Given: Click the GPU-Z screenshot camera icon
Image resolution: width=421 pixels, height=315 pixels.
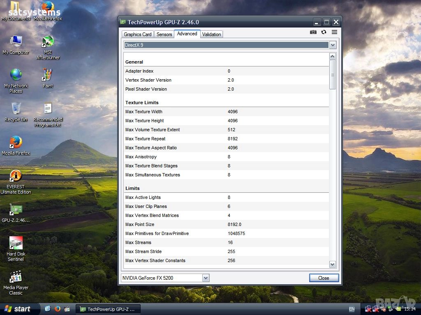Looking at the screenshot, I should click(313, 32).
